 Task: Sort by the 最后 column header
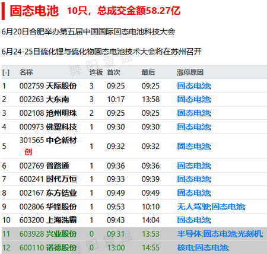148,72
